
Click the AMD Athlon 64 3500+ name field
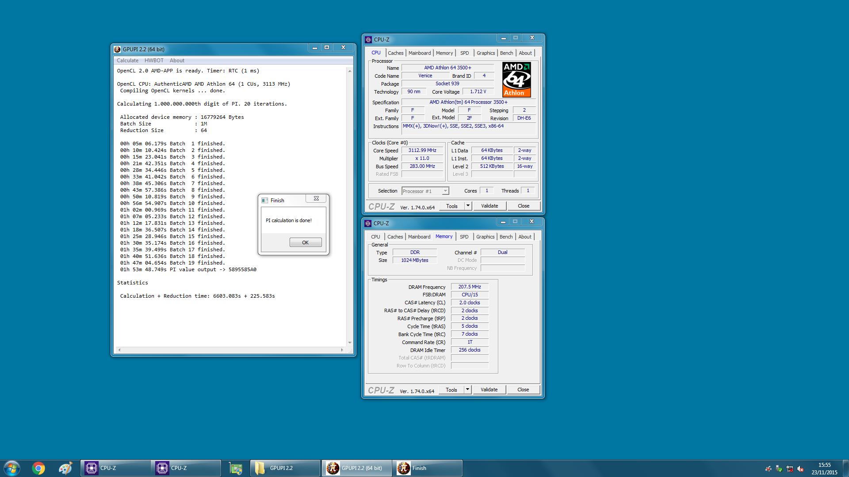coord(447,68)
